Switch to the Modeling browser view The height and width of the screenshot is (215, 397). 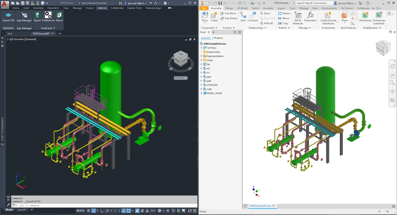pos(218,38)
